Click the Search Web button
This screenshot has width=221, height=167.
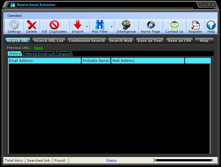(121, 41)
